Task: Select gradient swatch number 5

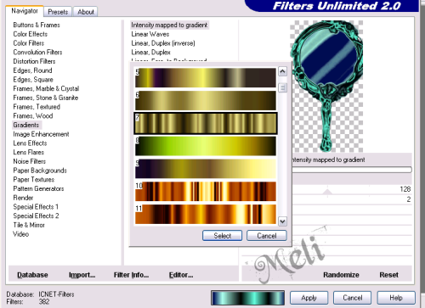Action: [x=206, y=77]
